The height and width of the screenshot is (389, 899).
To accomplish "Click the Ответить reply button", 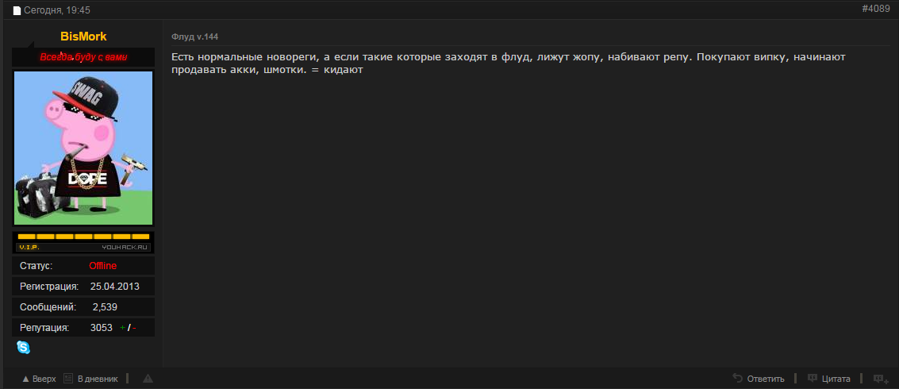I will coord(766,379).
